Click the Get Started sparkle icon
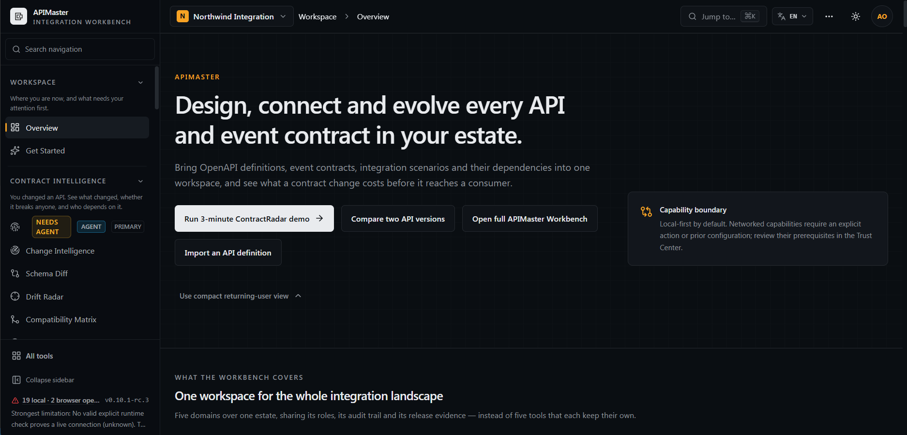Image resolution: width=907 pixels, height=435 pixels. click(15, 150)
